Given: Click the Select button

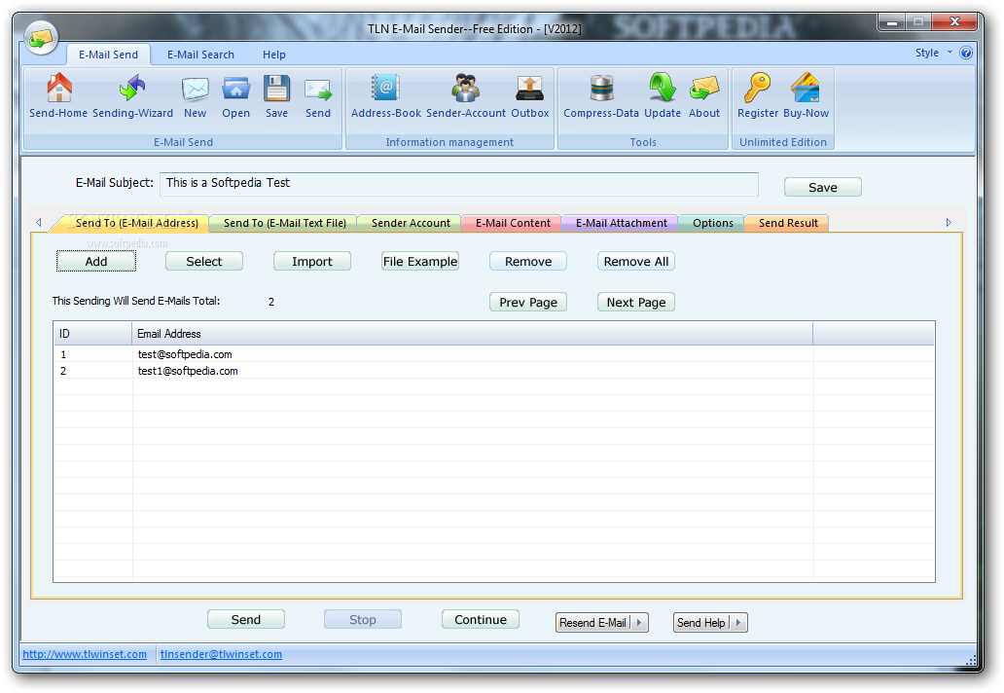Looking at the screenshot, I should 204,261.
